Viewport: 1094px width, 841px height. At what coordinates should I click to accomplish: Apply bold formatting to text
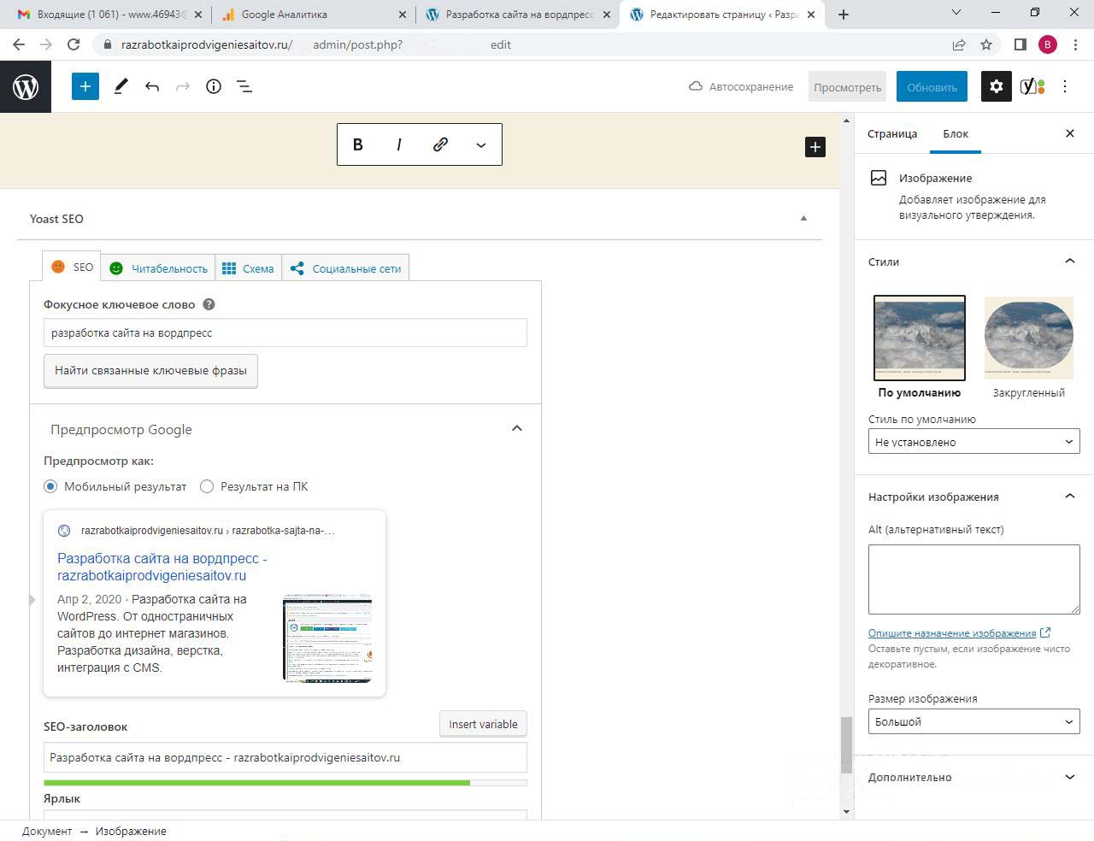pos(358,144)
